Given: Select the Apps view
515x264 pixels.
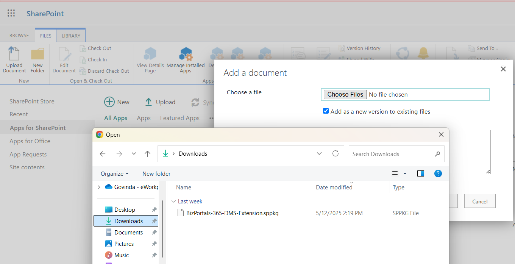Looking at the screenshot, I should (144, 118).
